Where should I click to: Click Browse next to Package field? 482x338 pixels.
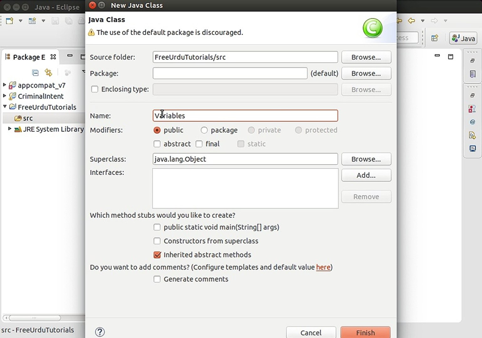(x=366, y=74)
